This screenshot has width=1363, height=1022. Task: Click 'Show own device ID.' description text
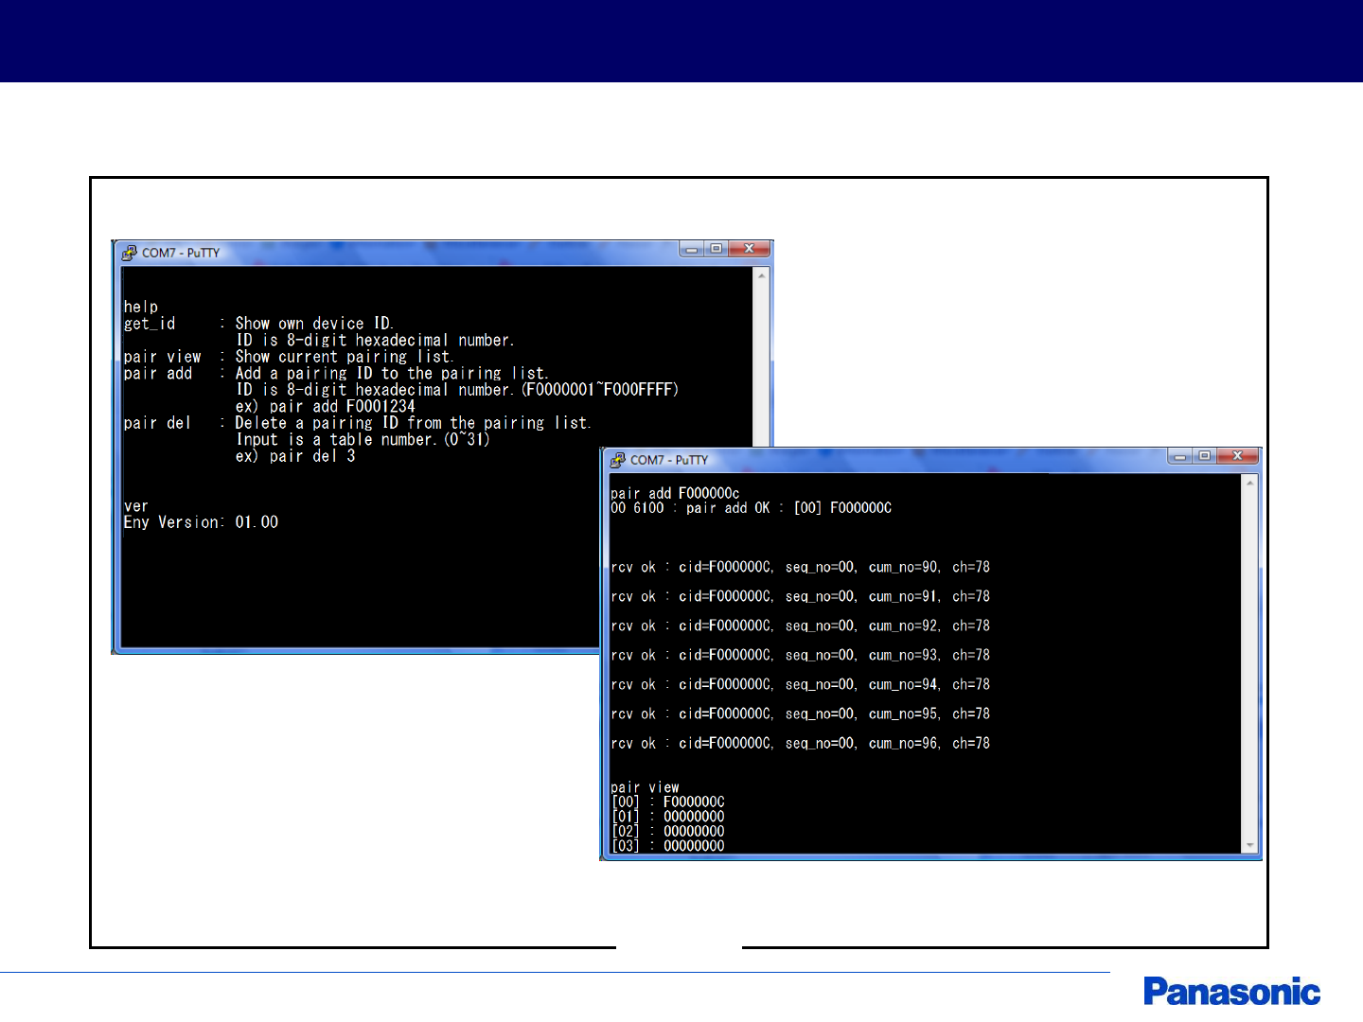314,324
